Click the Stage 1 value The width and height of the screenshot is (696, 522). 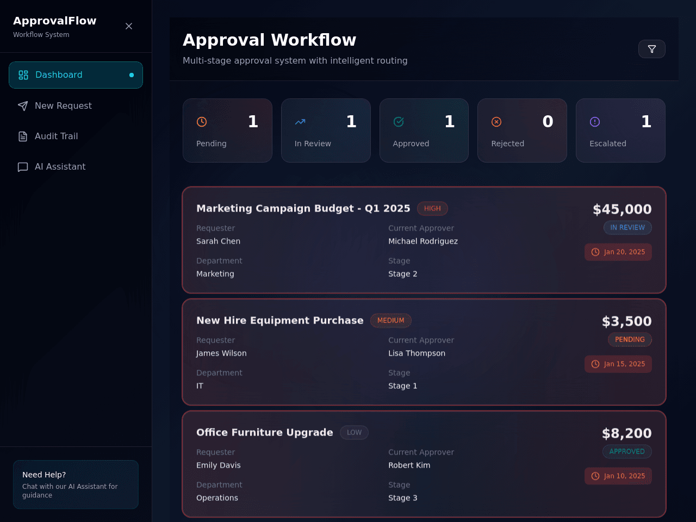403,386
